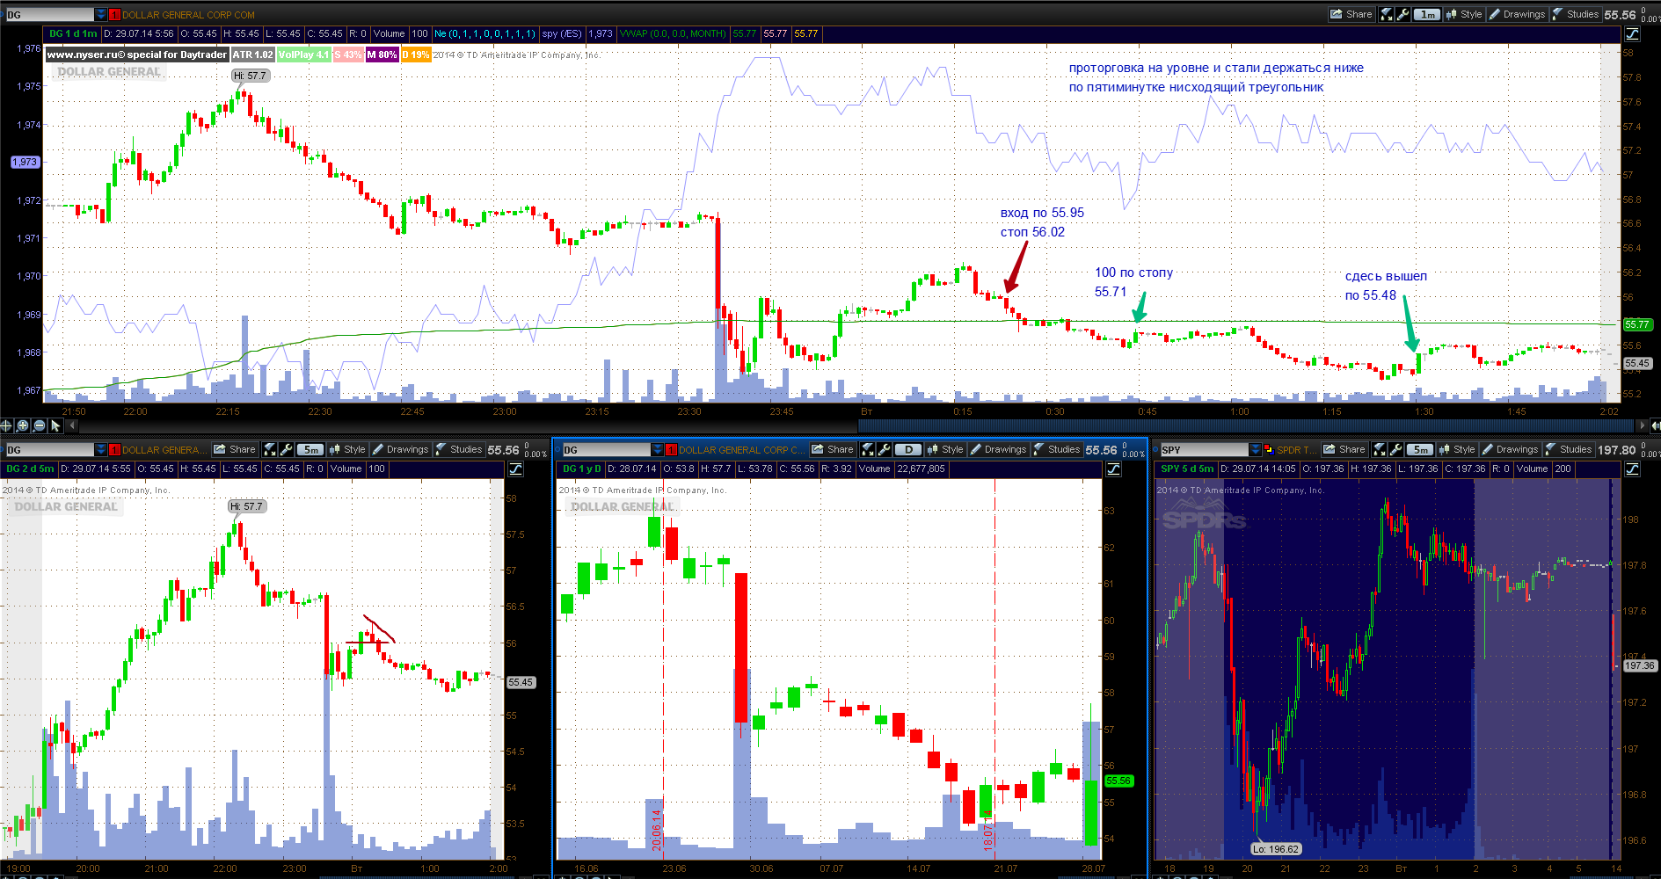Change 5m timeframe in DG 5m chart
The height and width of the screenshot is (879, 1661).
click(x=310, y=449)
